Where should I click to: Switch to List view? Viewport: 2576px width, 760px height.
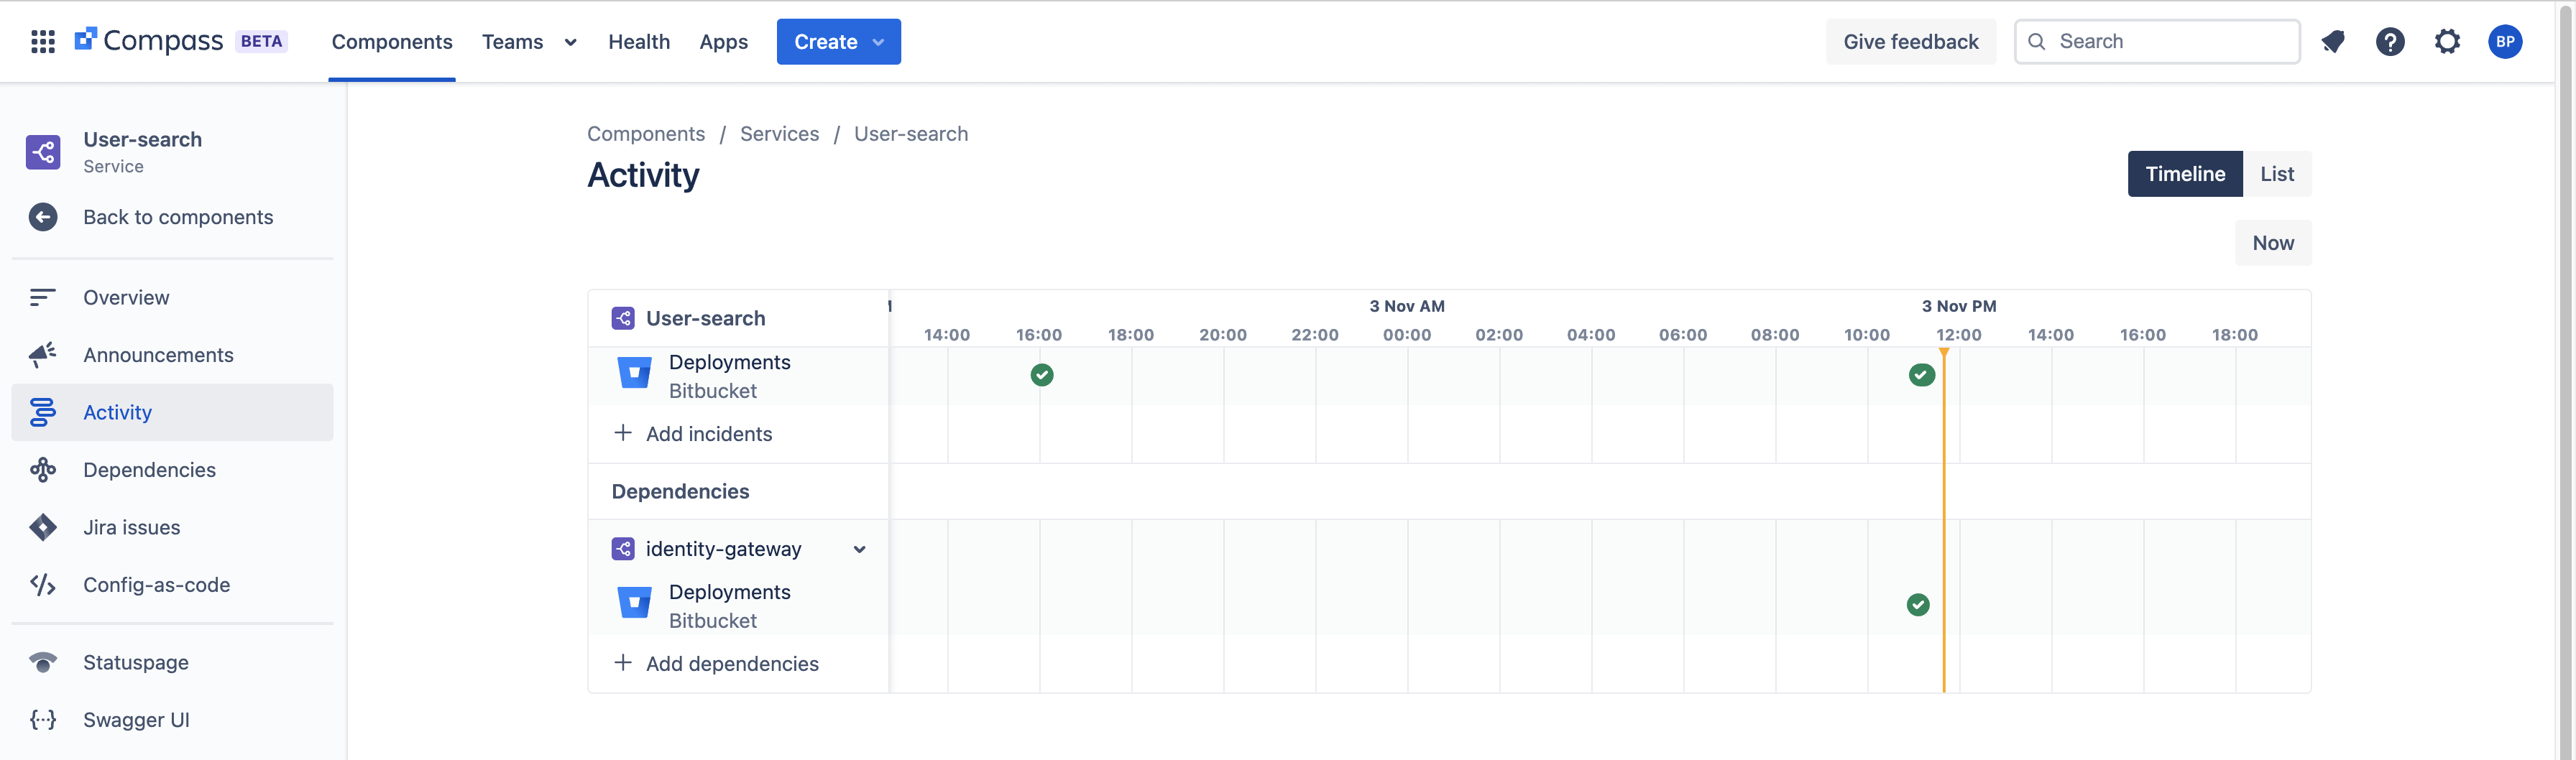pyautogui.click(x=2276, y=174)
